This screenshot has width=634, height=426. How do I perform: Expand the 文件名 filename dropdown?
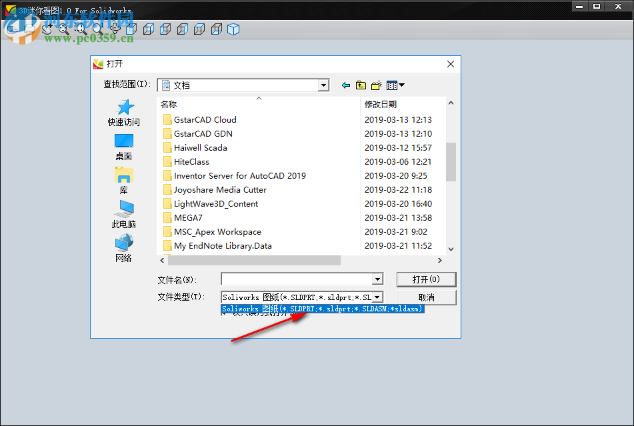pyautogui.click(x=378, y=279)
